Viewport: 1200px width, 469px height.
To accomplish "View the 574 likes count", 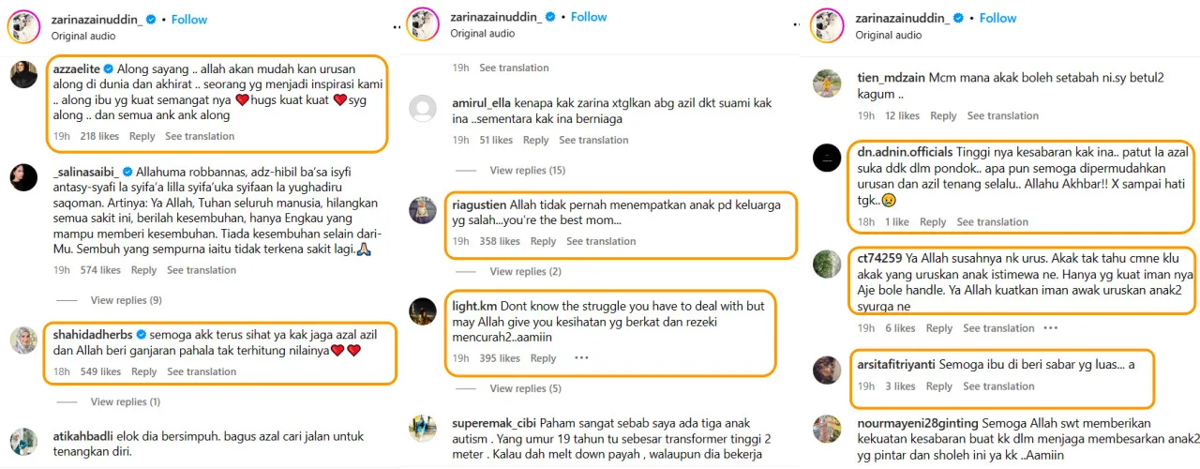I will point(100,270).
